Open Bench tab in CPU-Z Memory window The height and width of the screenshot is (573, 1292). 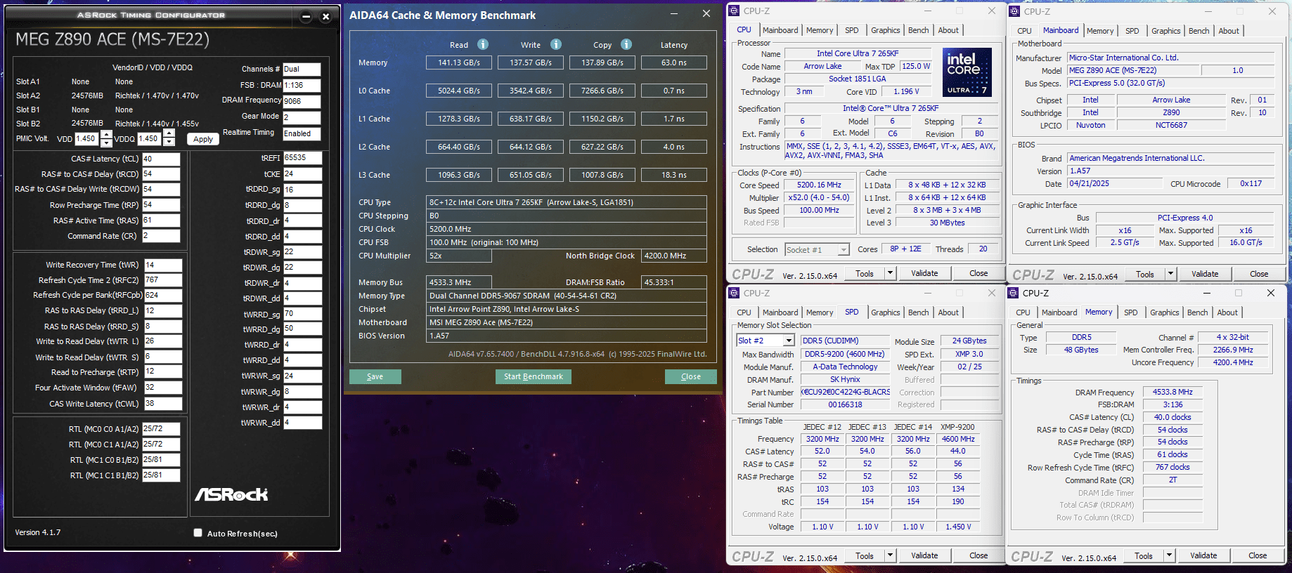point(1198,312)
